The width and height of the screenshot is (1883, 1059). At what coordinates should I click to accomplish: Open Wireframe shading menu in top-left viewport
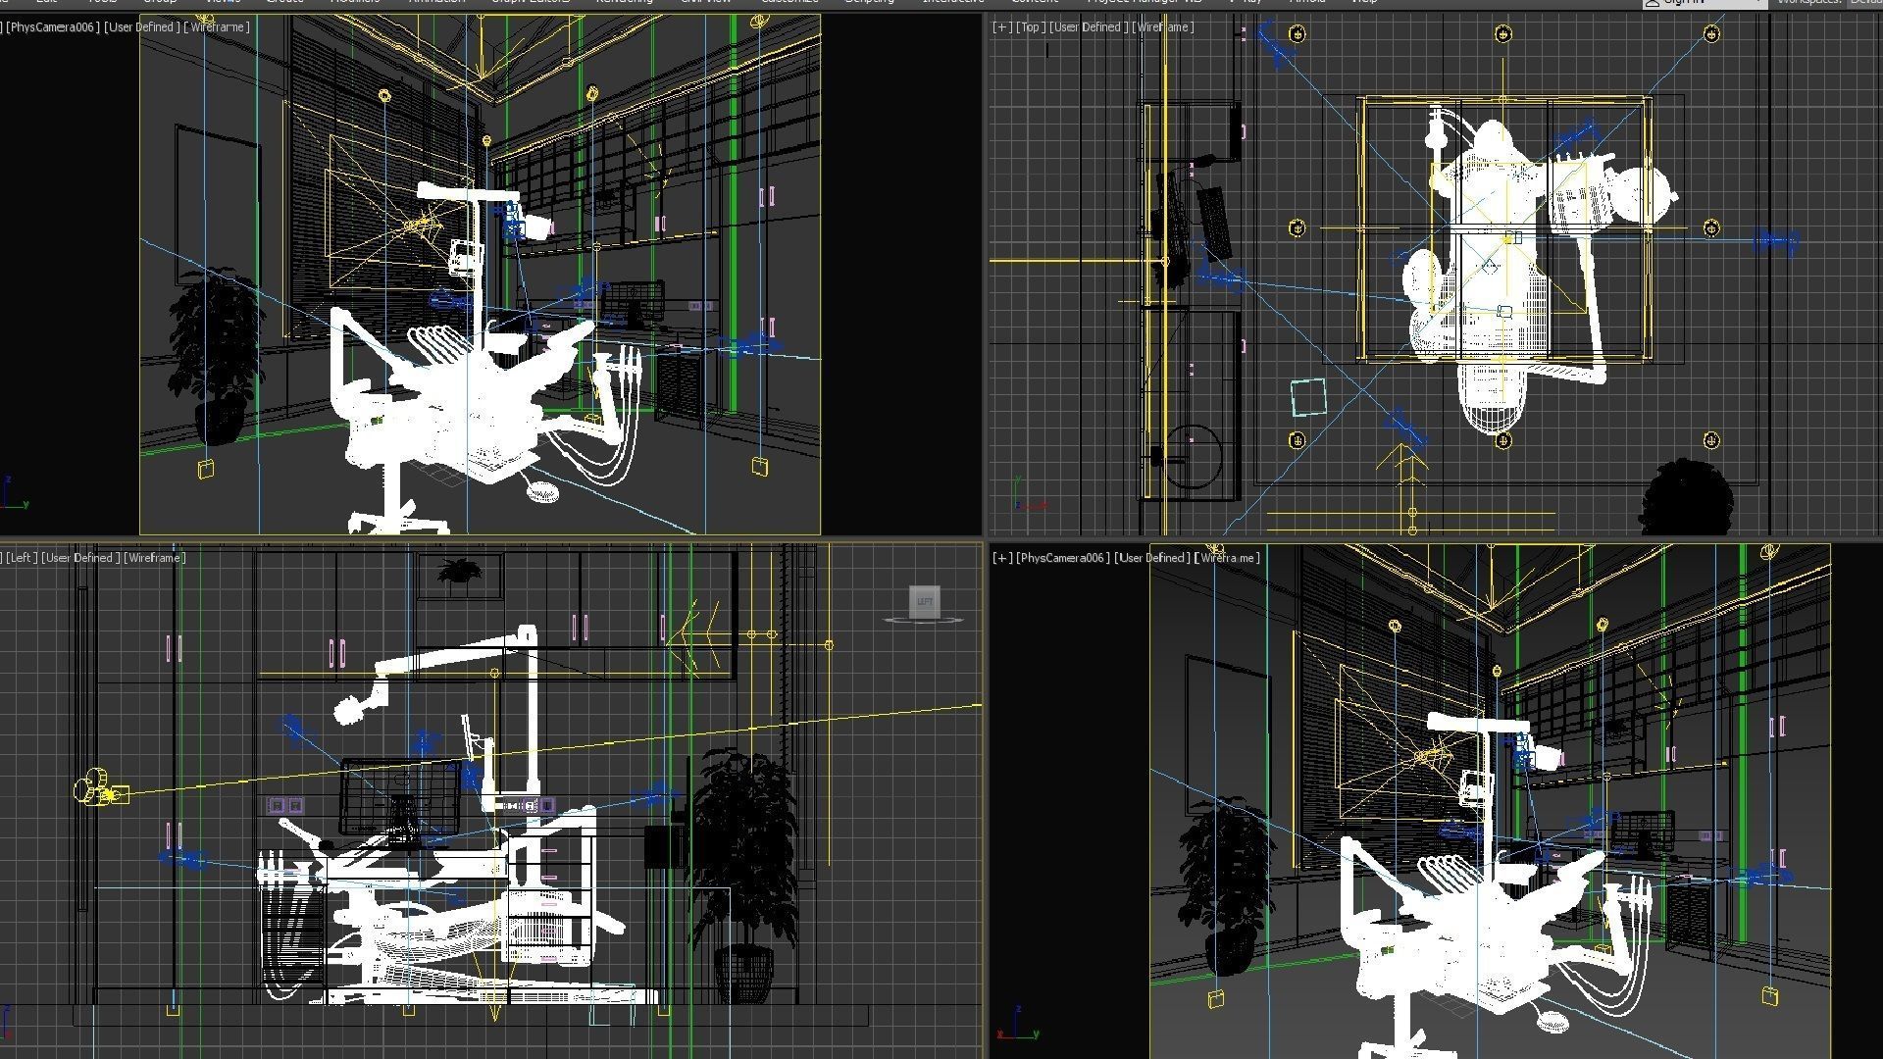coord(217,27)
